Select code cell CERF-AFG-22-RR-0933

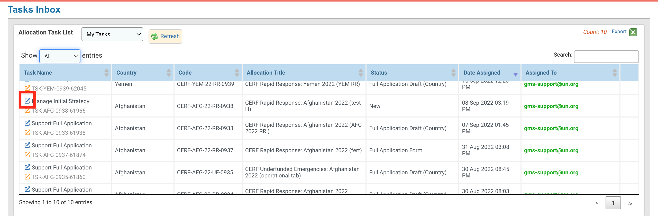click(205, 128)
